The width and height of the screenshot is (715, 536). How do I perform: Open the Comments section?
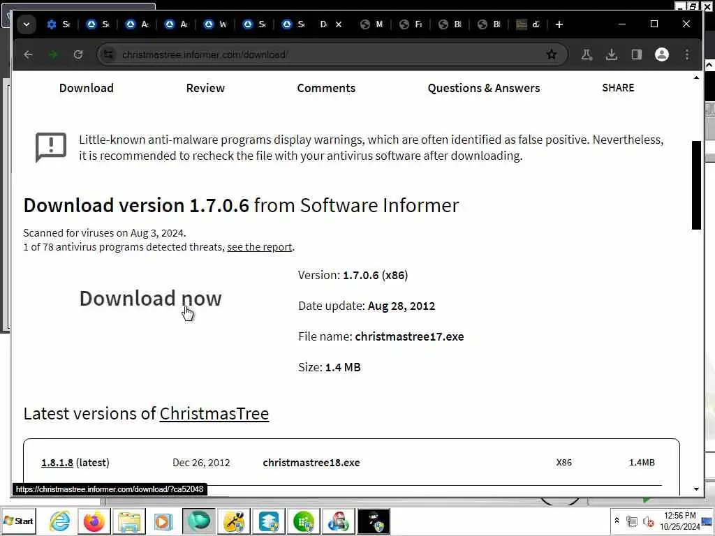326,88
